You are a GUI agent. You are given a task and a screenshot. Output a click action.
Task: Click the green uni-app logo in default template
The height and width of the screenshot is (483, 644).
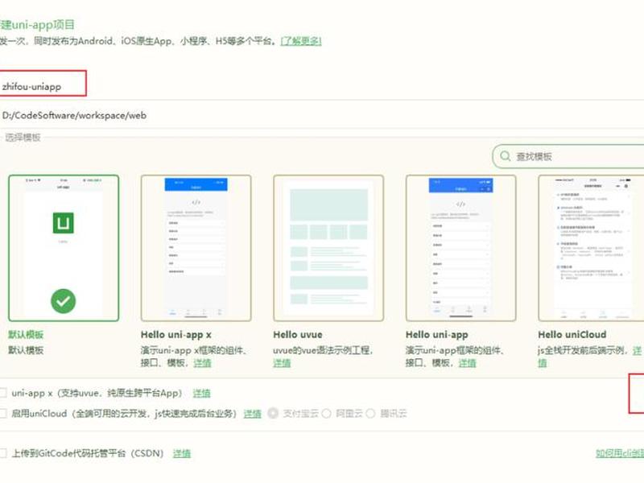[64, 223]
